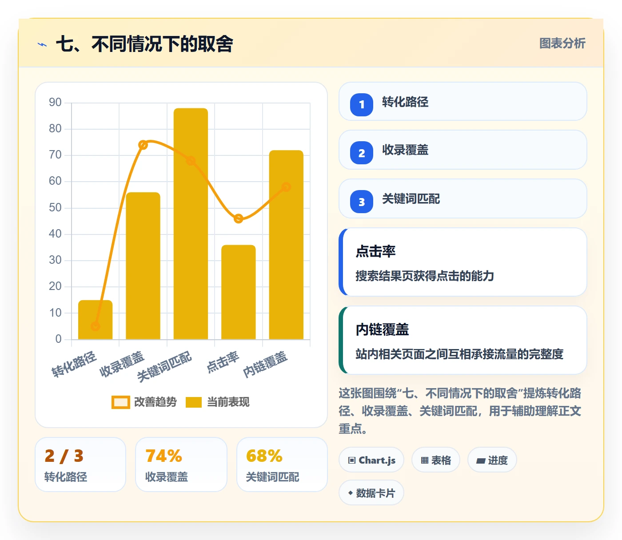622x540 pixels.
Task: Click the 改善趋势 legend label
Action: pyautogui.click(x=155, y=402)
